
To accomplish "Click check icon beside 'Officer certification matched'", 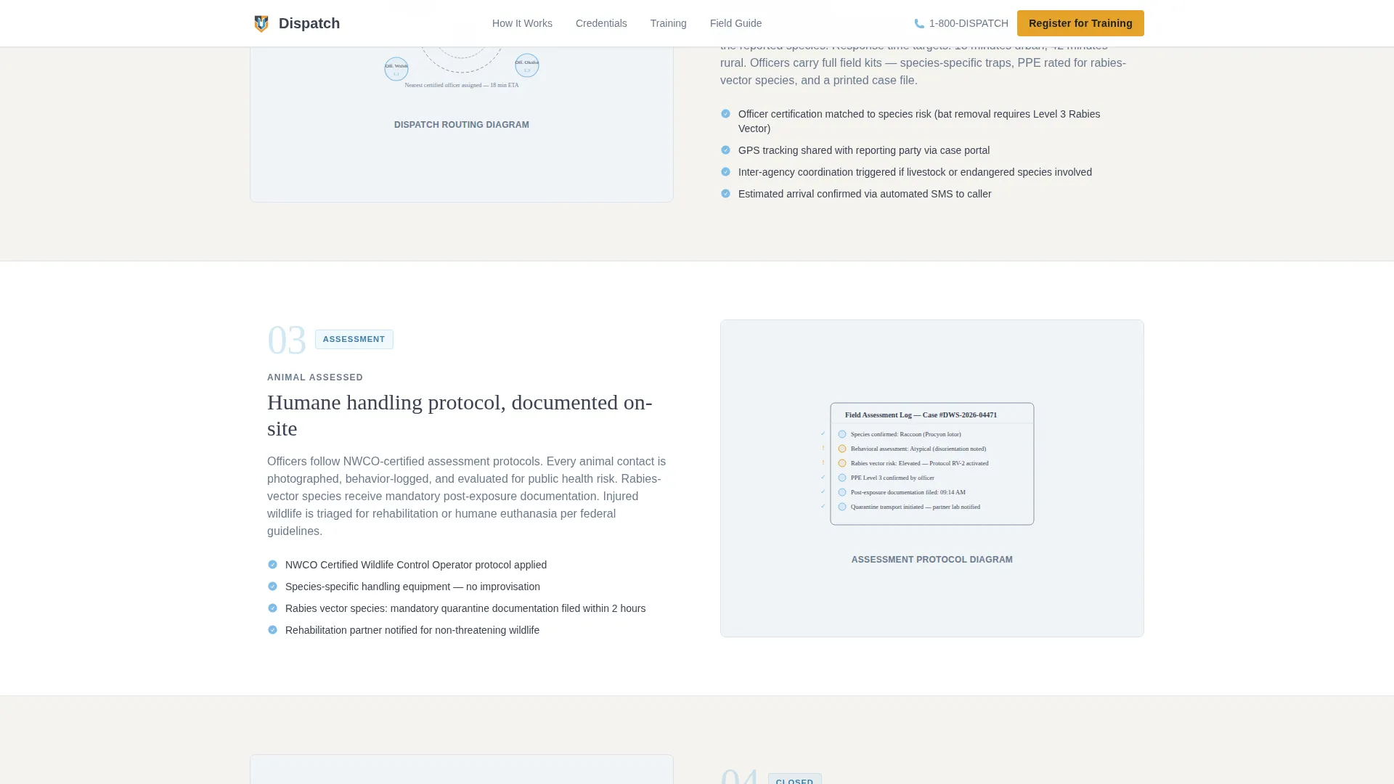I will (x=725, y=114).
